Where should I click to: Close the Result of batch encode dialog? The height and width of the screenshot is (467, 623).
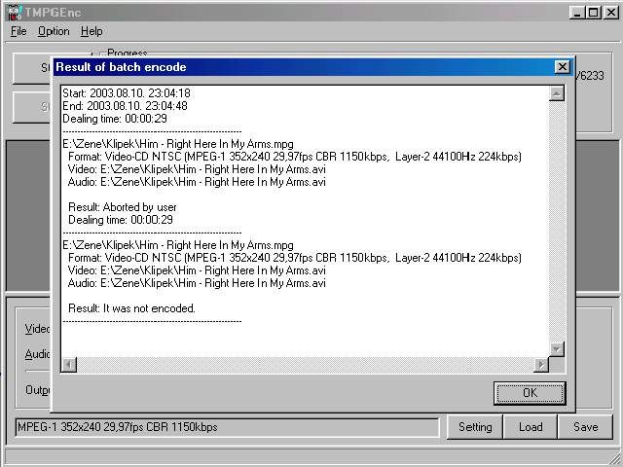(562, 66)
